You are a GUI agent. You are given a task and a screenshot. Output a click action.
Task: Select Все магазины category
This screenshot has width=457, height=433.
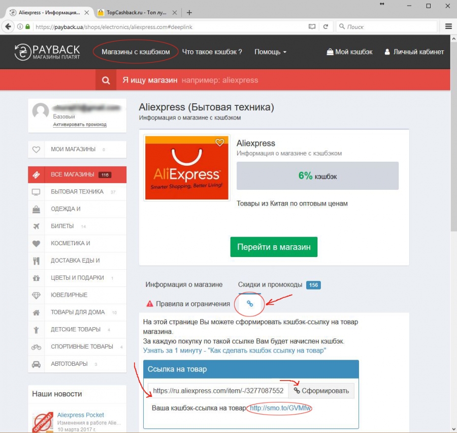(77, 175)
